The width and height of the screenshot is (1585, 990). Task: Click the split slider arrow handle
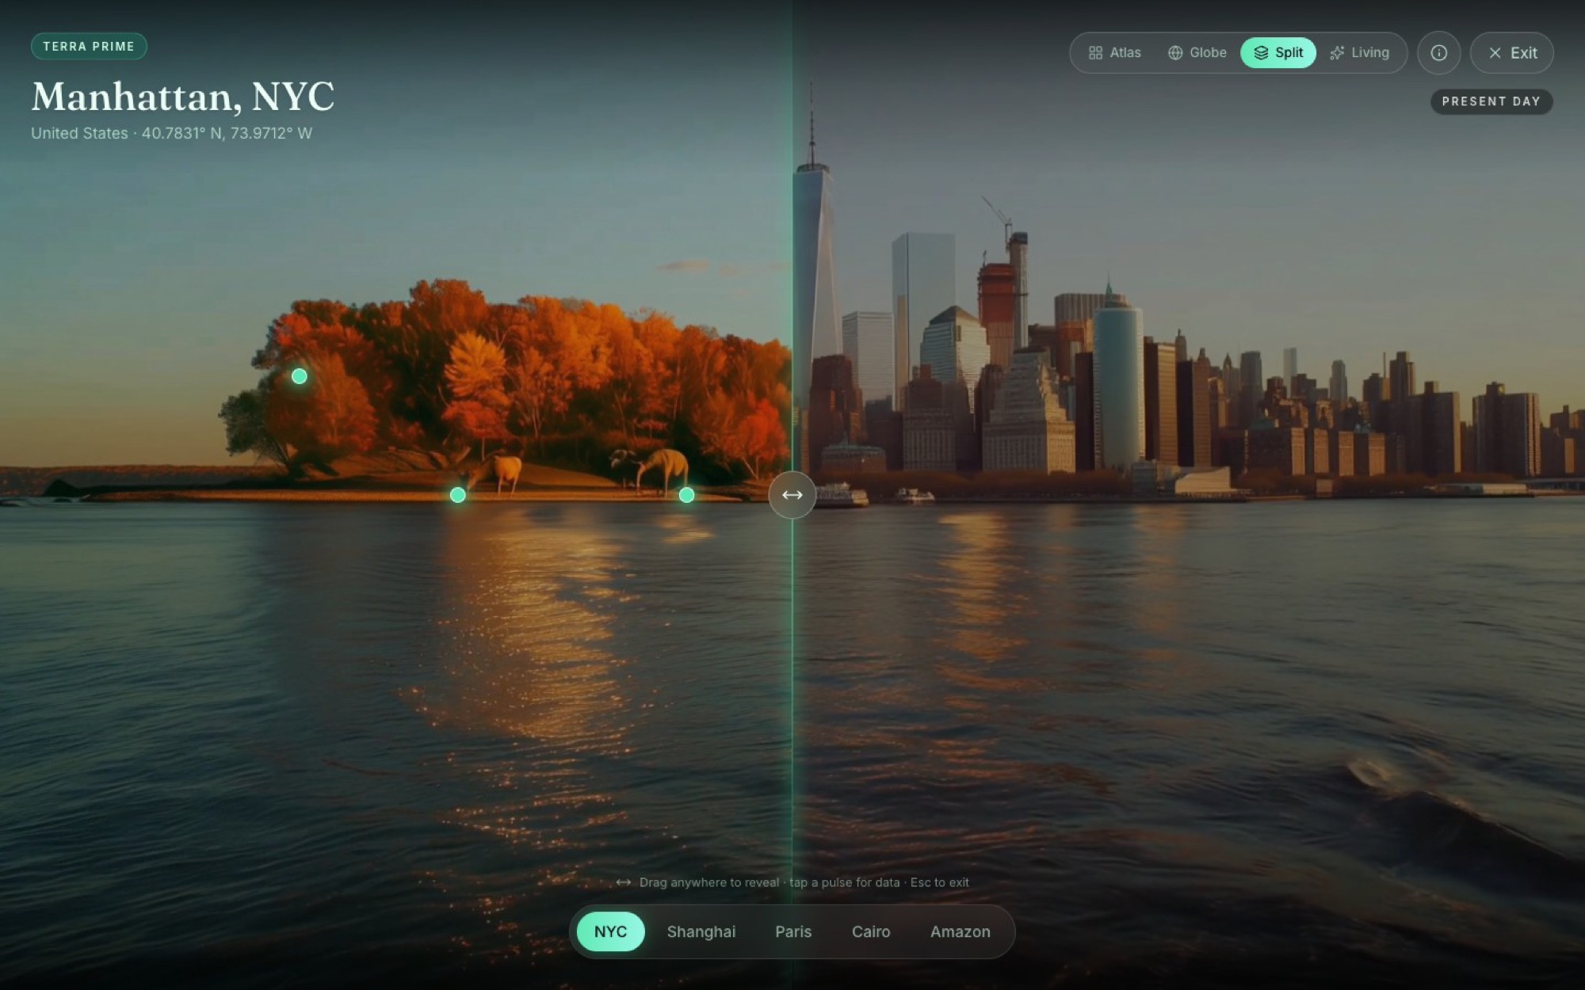coord(792,495)
